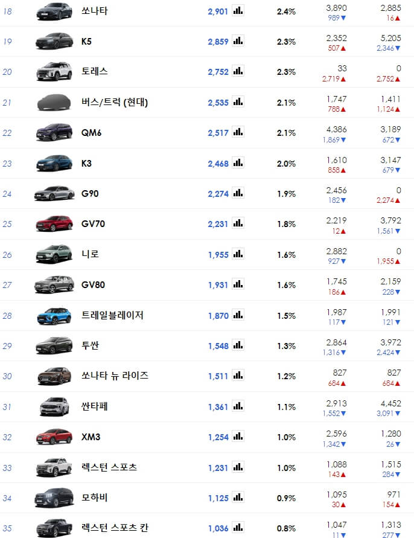
Task: Open the bar chart icon for XM3
Action: [238, 437]
